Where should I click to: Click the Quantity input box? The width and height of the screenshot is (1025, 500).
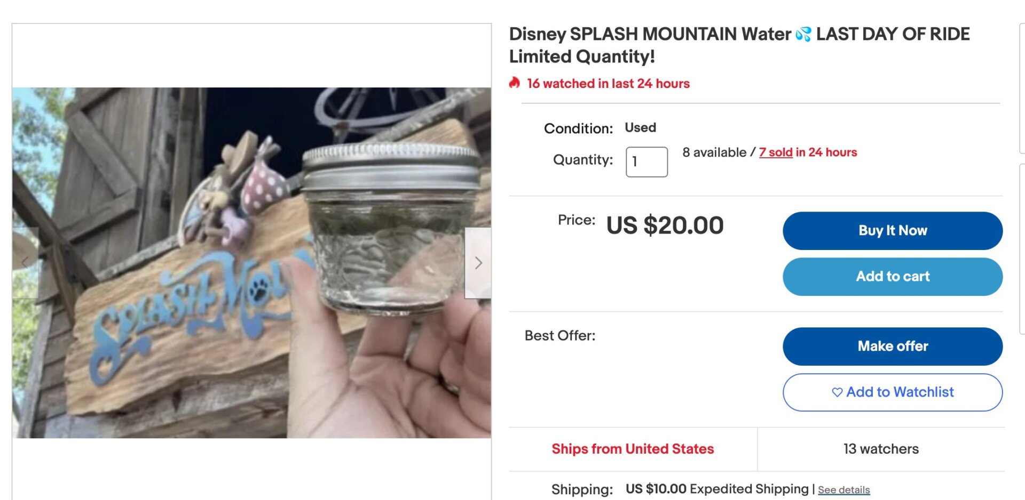point(646,162)
